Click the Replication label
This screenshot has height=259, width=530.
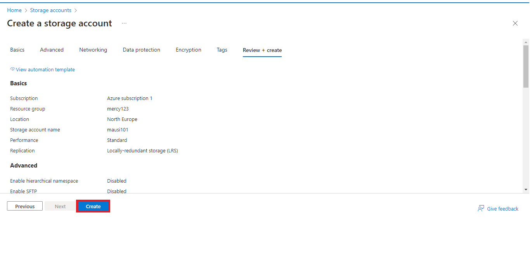click(x=23, y=151)
